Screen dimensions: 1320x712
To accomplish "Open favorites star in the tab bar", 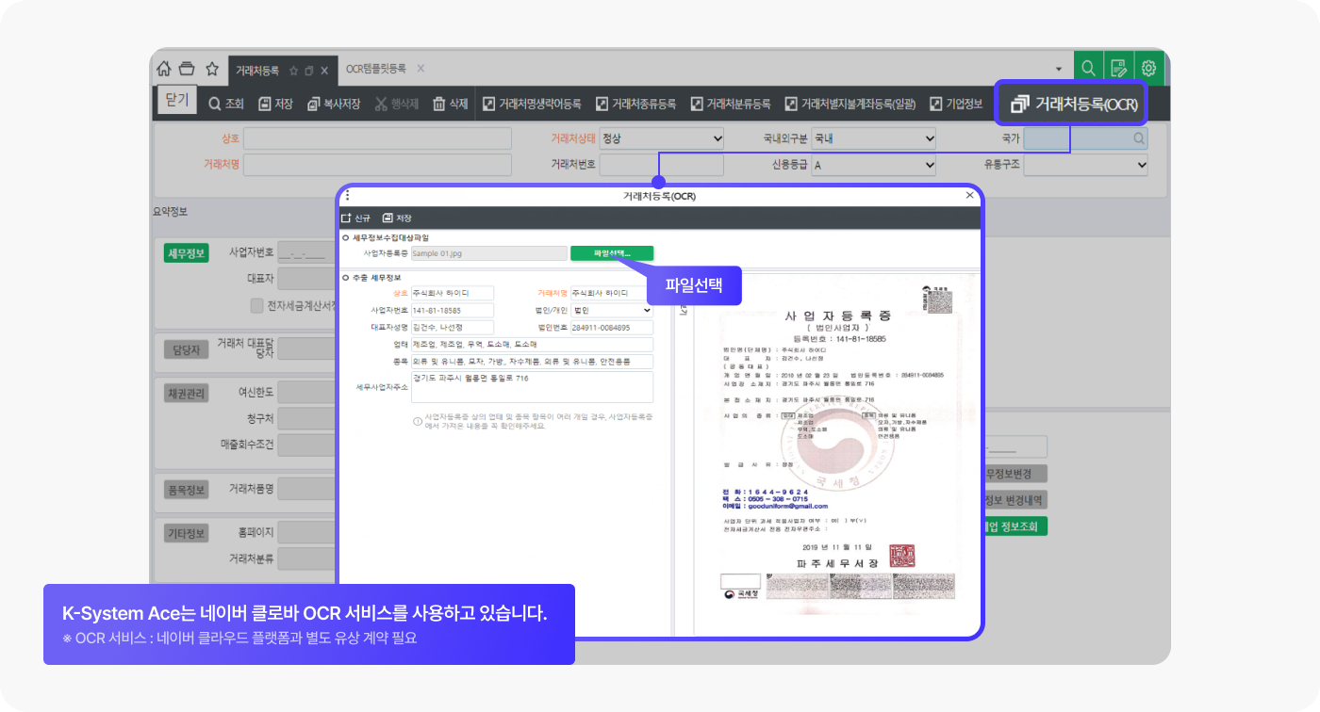I will click(212, 69).
